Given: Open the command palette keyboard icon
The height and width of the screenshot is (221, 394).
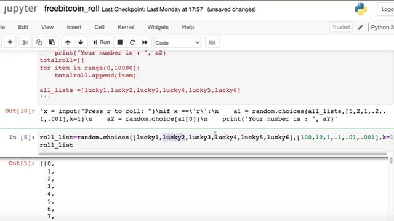Looking at the screenshot, I should pyautogui.click(x=212, y=42).
